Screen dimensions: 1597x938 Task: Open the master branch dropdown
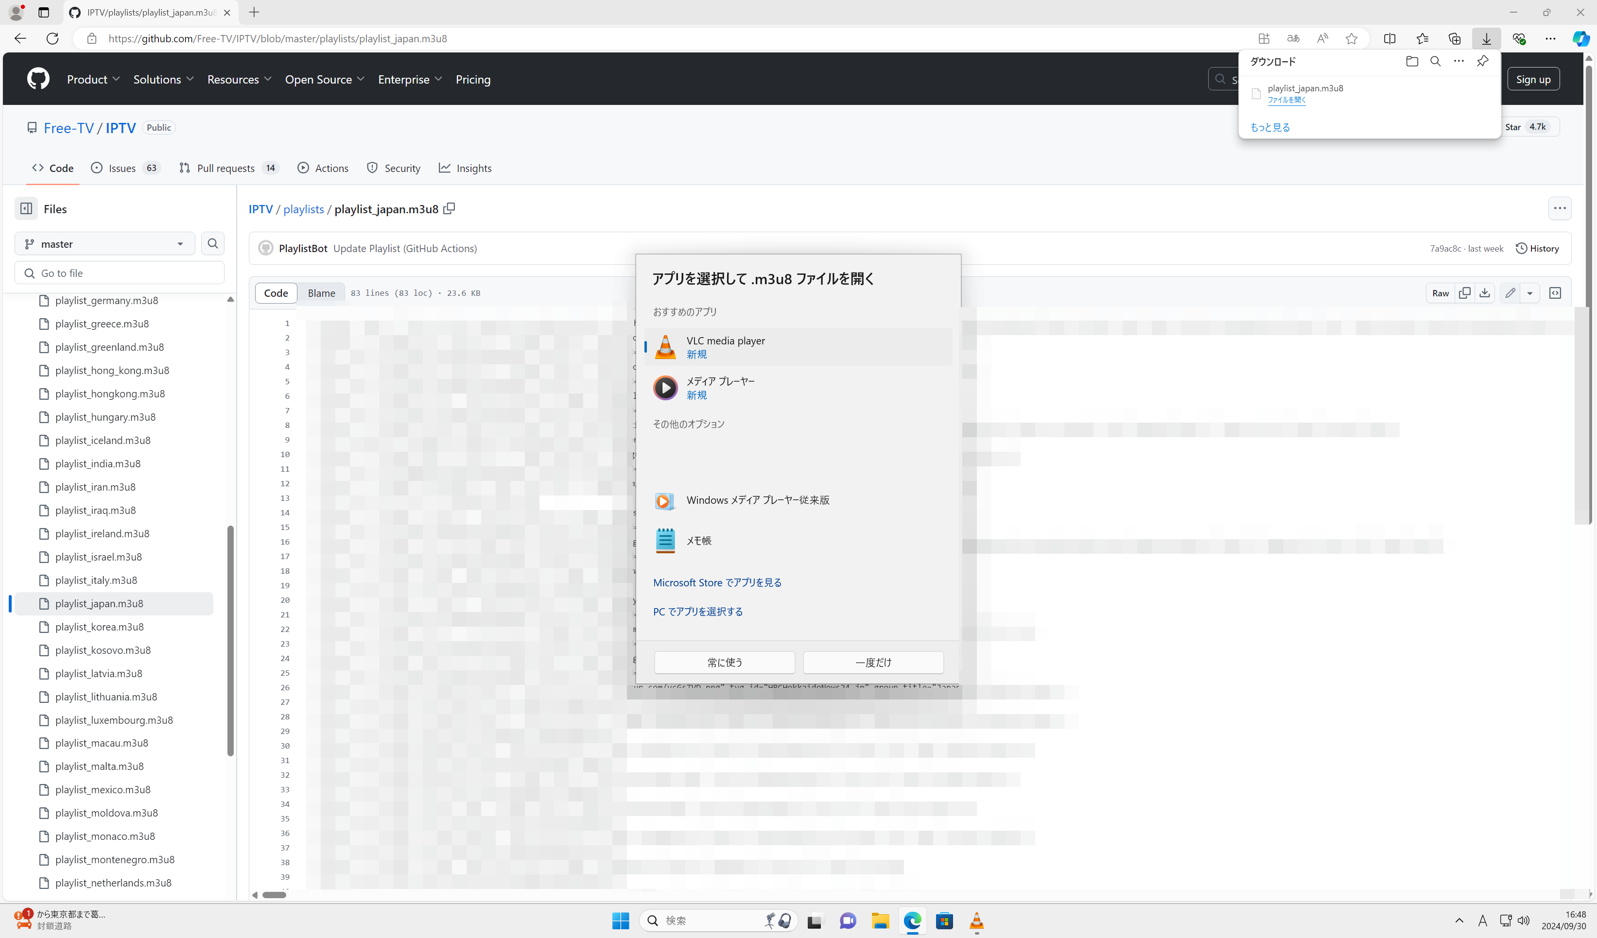point(104,243)
